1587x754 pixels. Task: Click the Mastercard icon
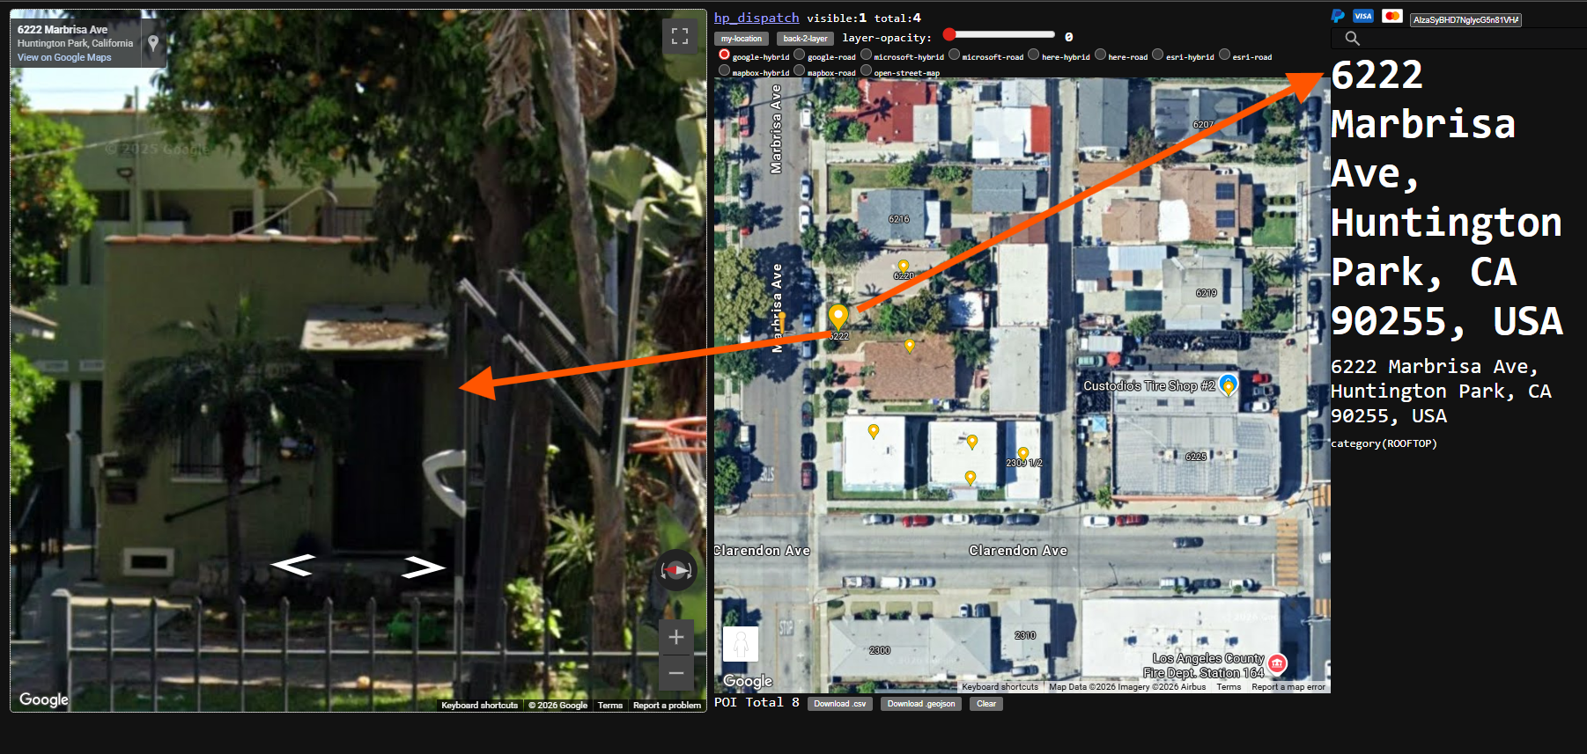[1391, 16]
